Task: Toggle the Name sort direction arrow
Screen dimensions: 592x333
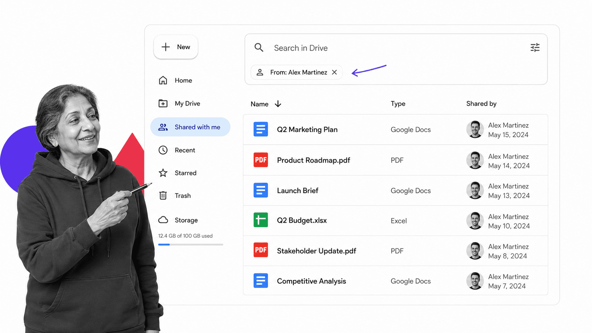Action: coord(278,104)
